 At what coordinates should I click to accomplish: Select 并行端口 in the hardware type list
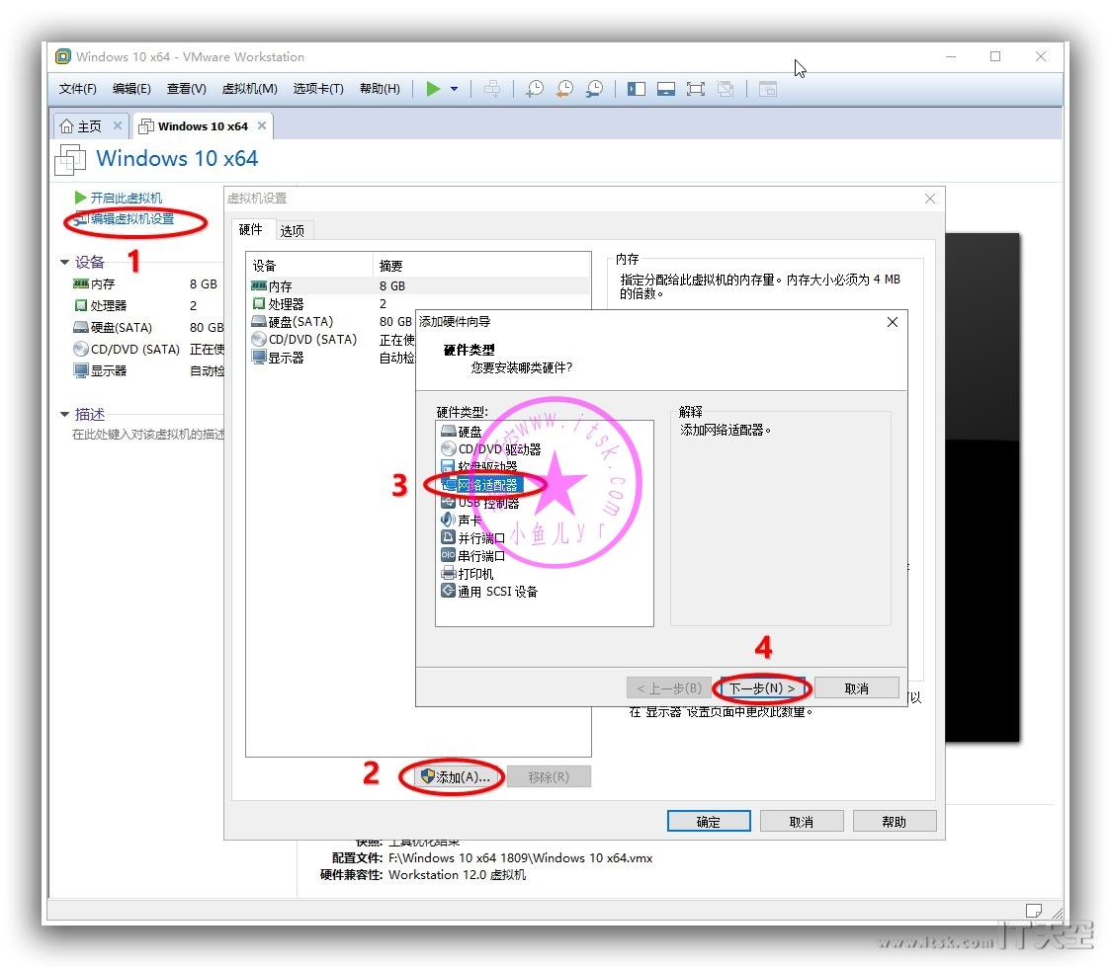472,538
